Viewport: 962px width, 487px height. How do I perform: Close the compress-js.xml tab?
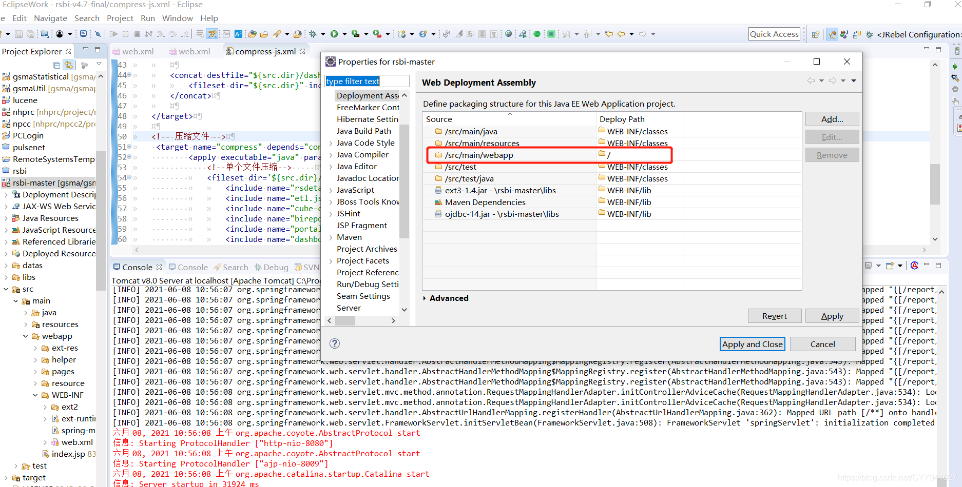pos(303,51)
